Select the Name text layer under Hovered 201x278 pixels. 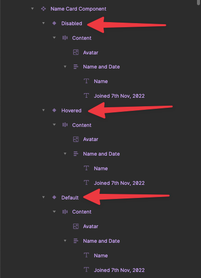[100, 168]
